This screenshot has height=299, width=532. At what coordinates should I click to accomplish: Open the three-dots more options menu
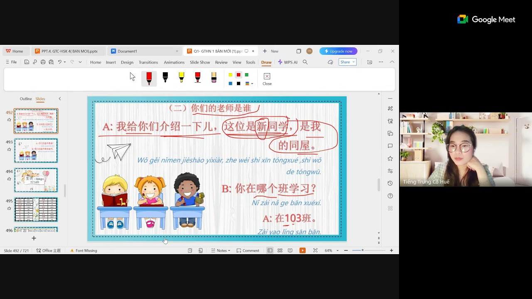pos(381,62)
